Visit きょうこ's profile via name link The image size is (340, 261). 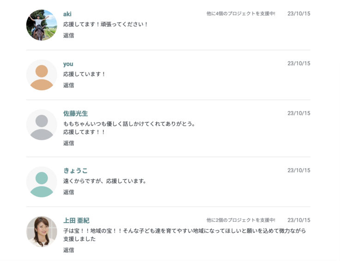pyautogui.click(x=75, y=170)
